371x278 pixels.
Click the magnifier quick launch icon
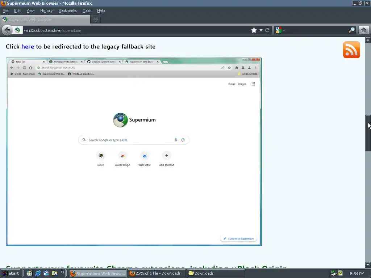pos(54,273)
